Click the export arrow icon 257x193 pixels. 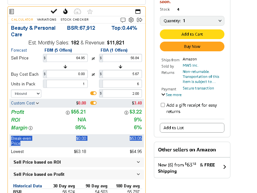click(139, 20)
